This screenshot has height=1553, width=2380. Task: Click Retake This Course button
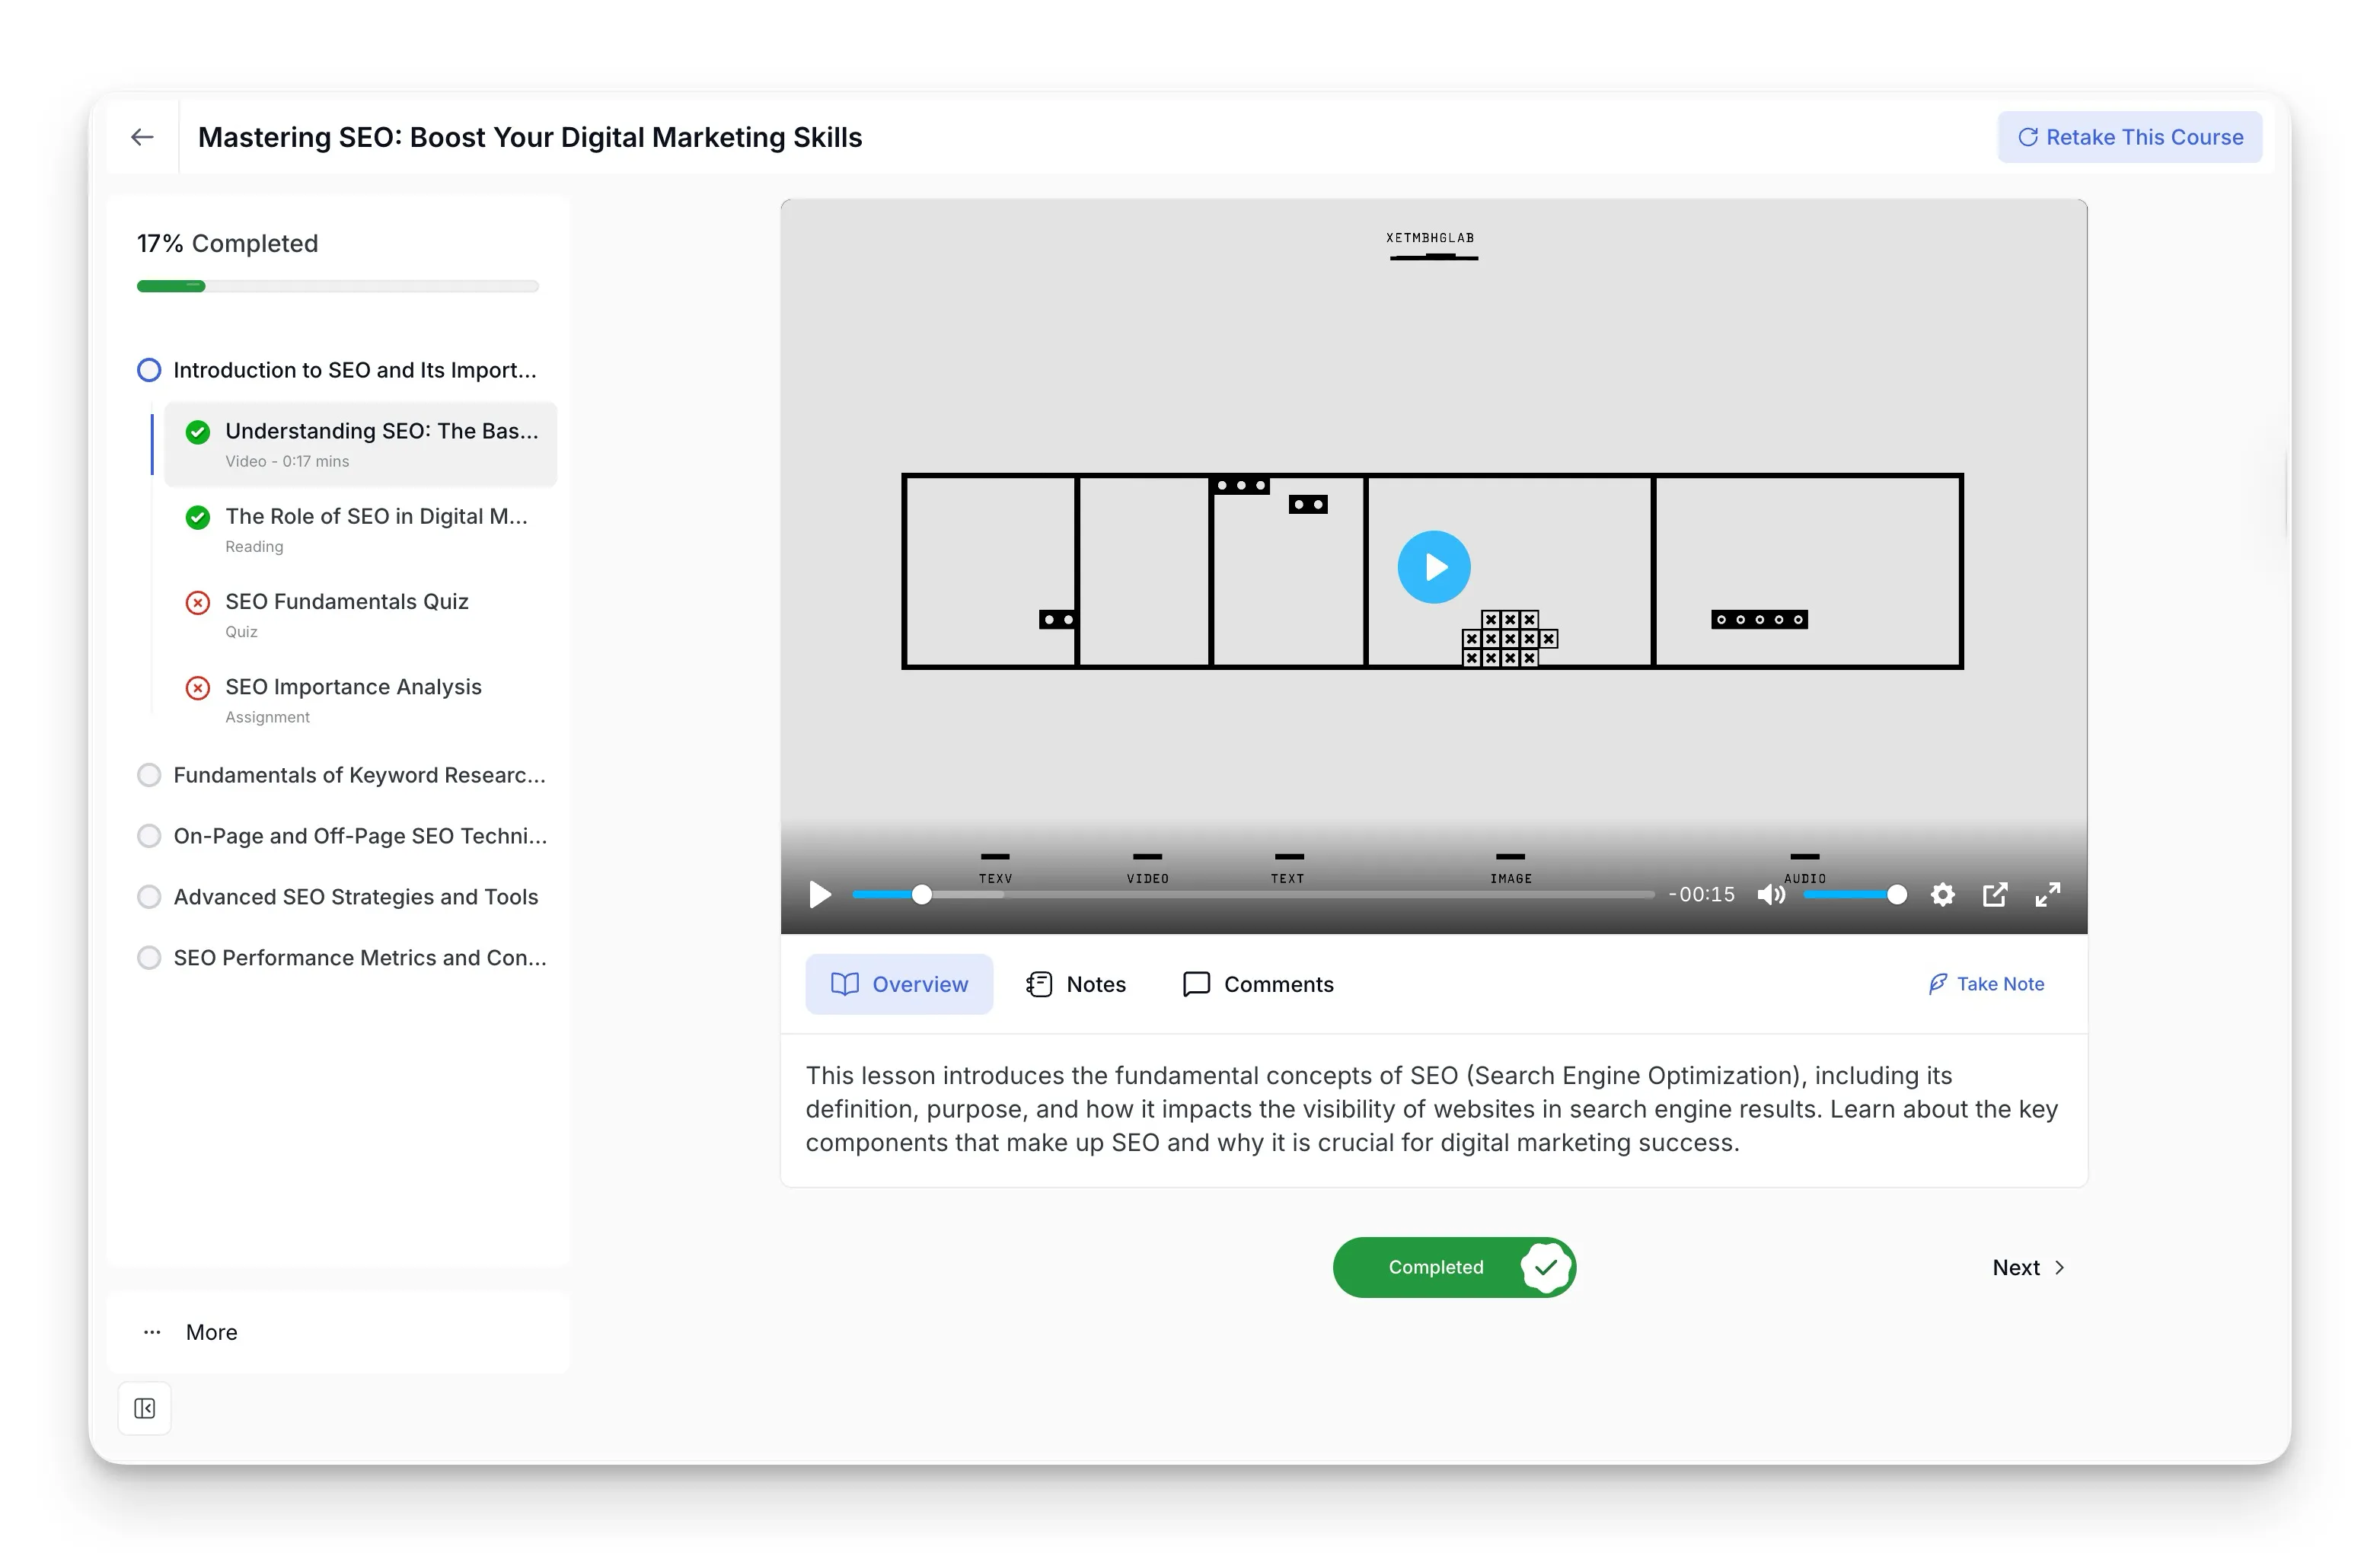click(x=2130, y=137)
